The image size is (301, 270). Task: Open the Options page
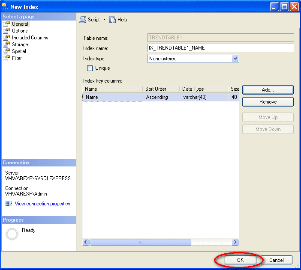(20, 31)
